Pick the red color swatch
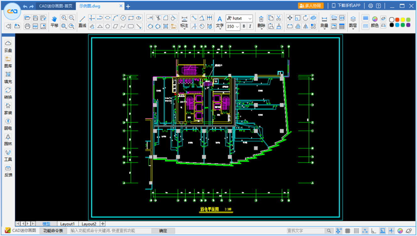The image size is (417, 236). click(397, 20)
